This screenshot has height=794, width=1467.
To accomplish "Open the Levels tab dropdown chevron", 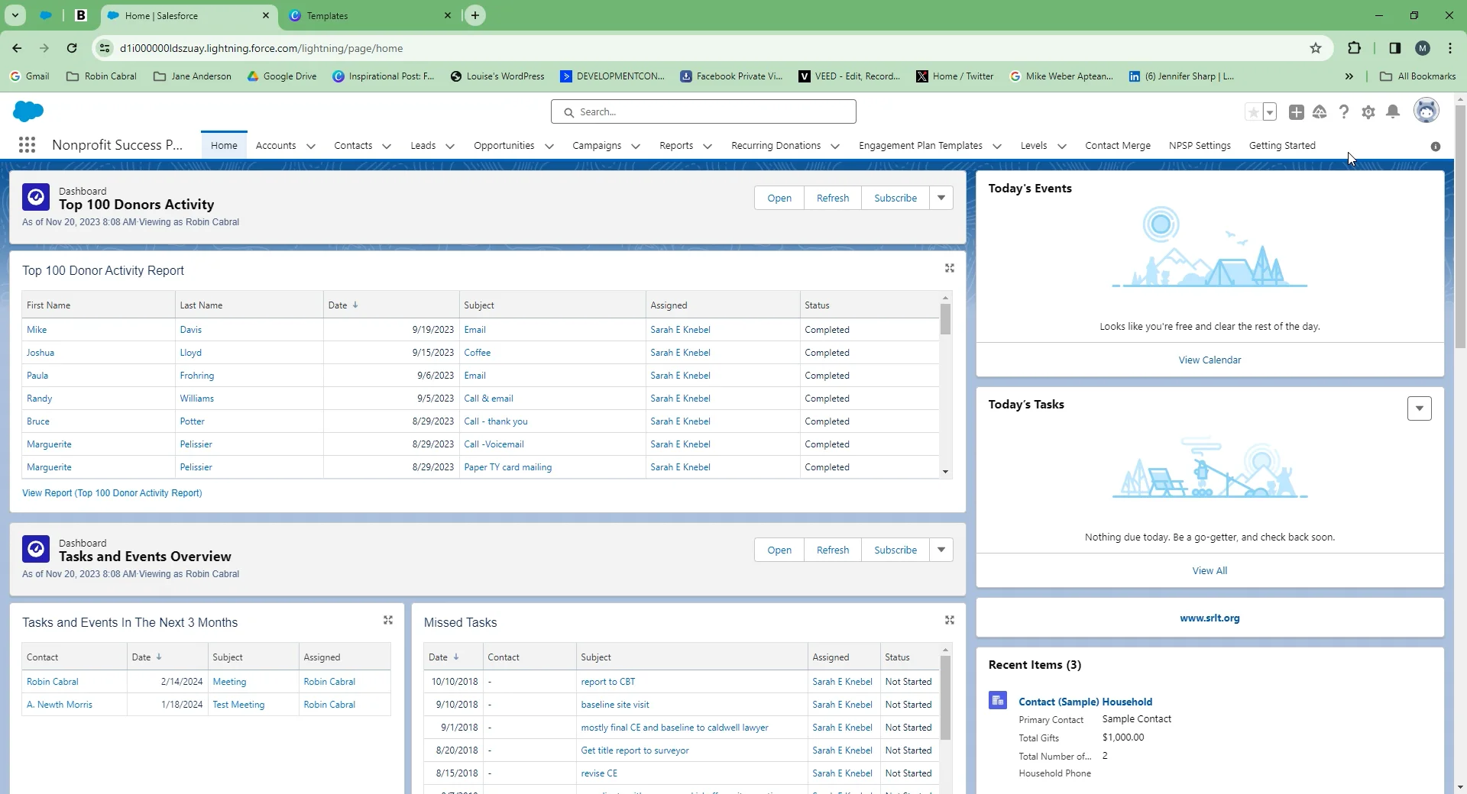I will [x=1062, y=147].
